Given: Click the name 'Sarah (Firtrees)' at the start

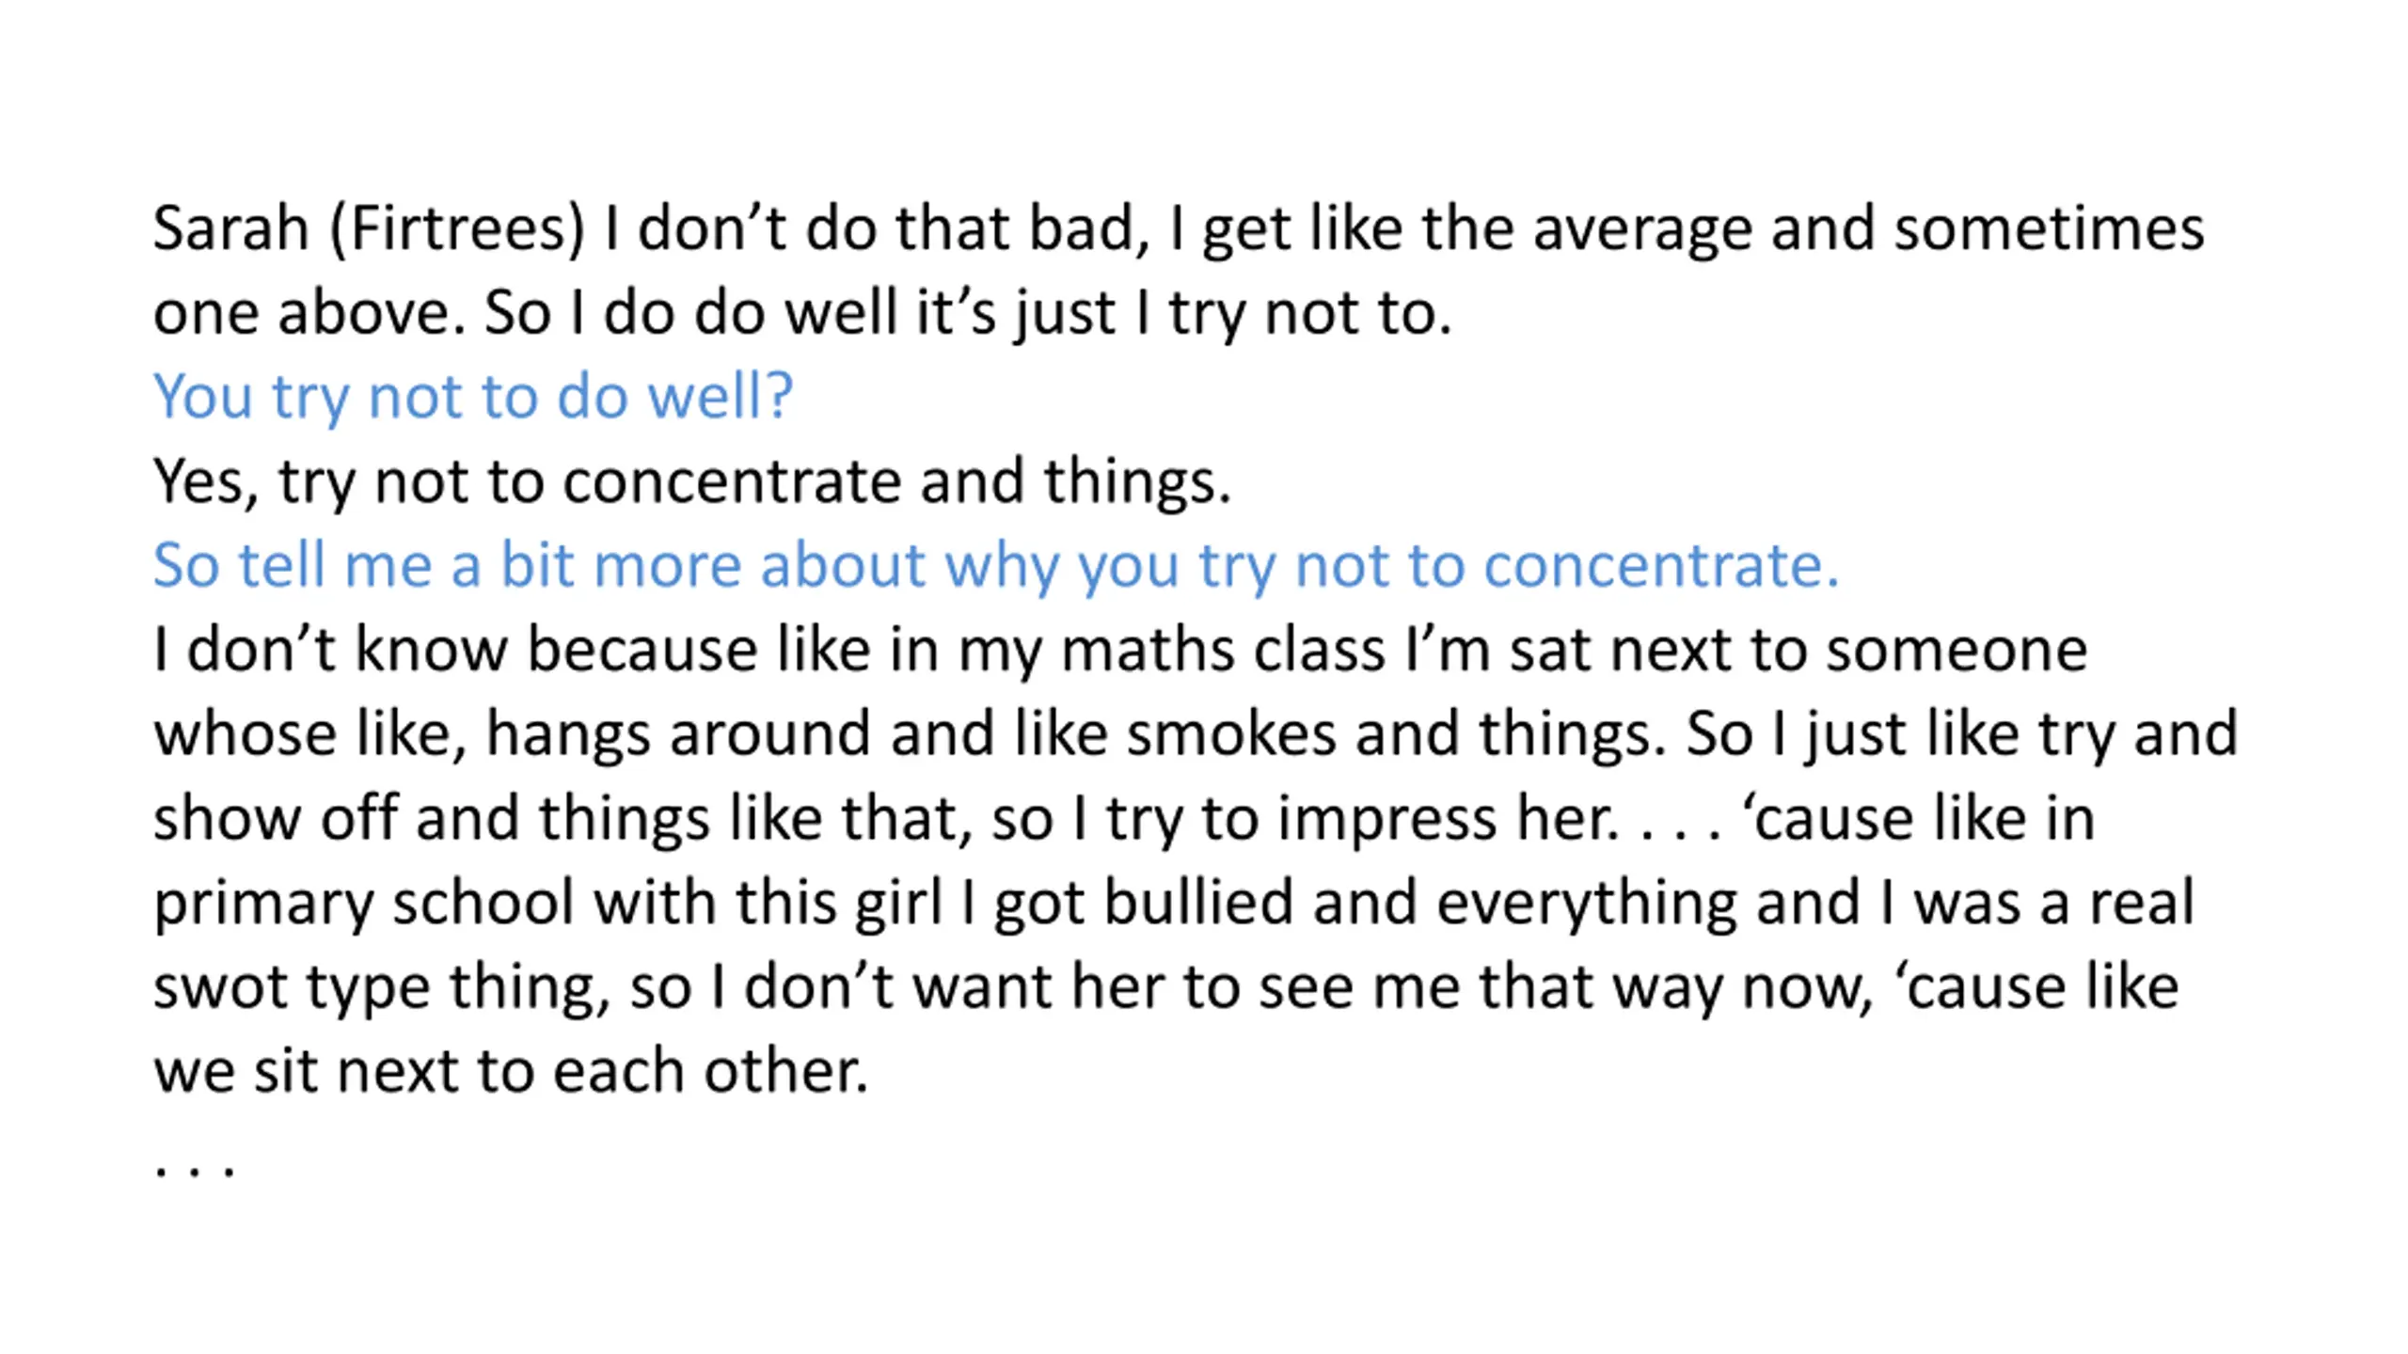Looking at the screenshot, I should click(x=369, y=228).
